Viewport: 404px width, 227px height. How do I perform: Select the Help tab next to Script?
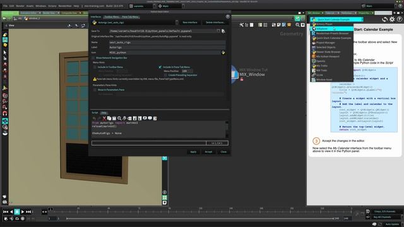tap(104, 113)
